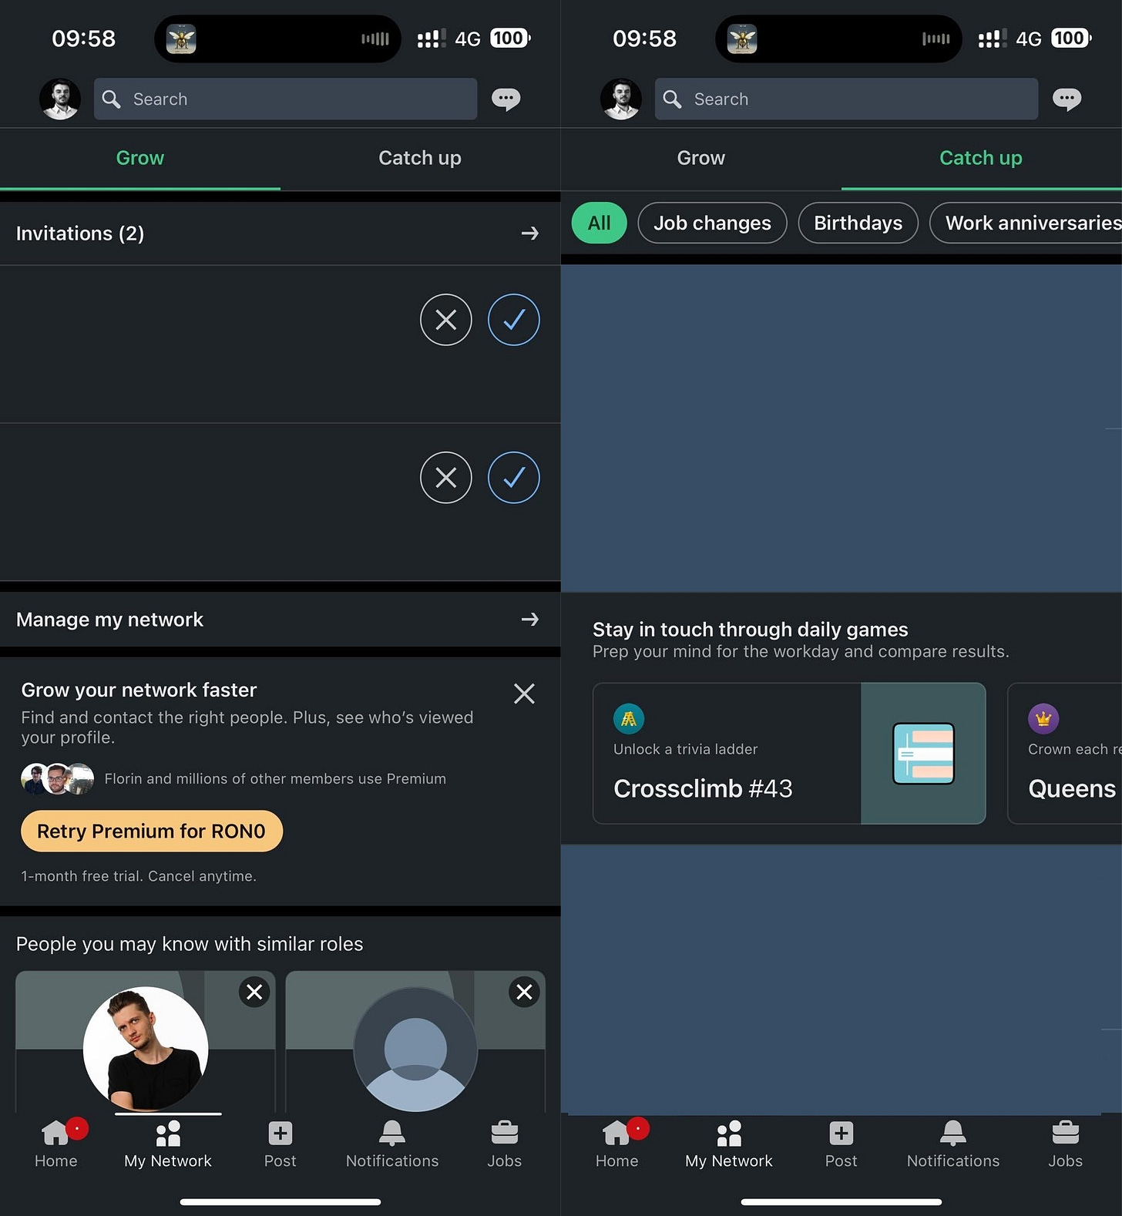The width and height of the screenshot is (1122, 1216).
Task: Open messaging icon on left screen
Action: (506, 99)
